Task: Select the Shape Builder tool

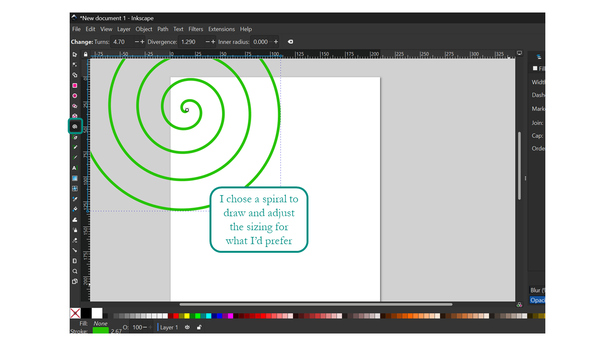Action: (x=74, y=75)
